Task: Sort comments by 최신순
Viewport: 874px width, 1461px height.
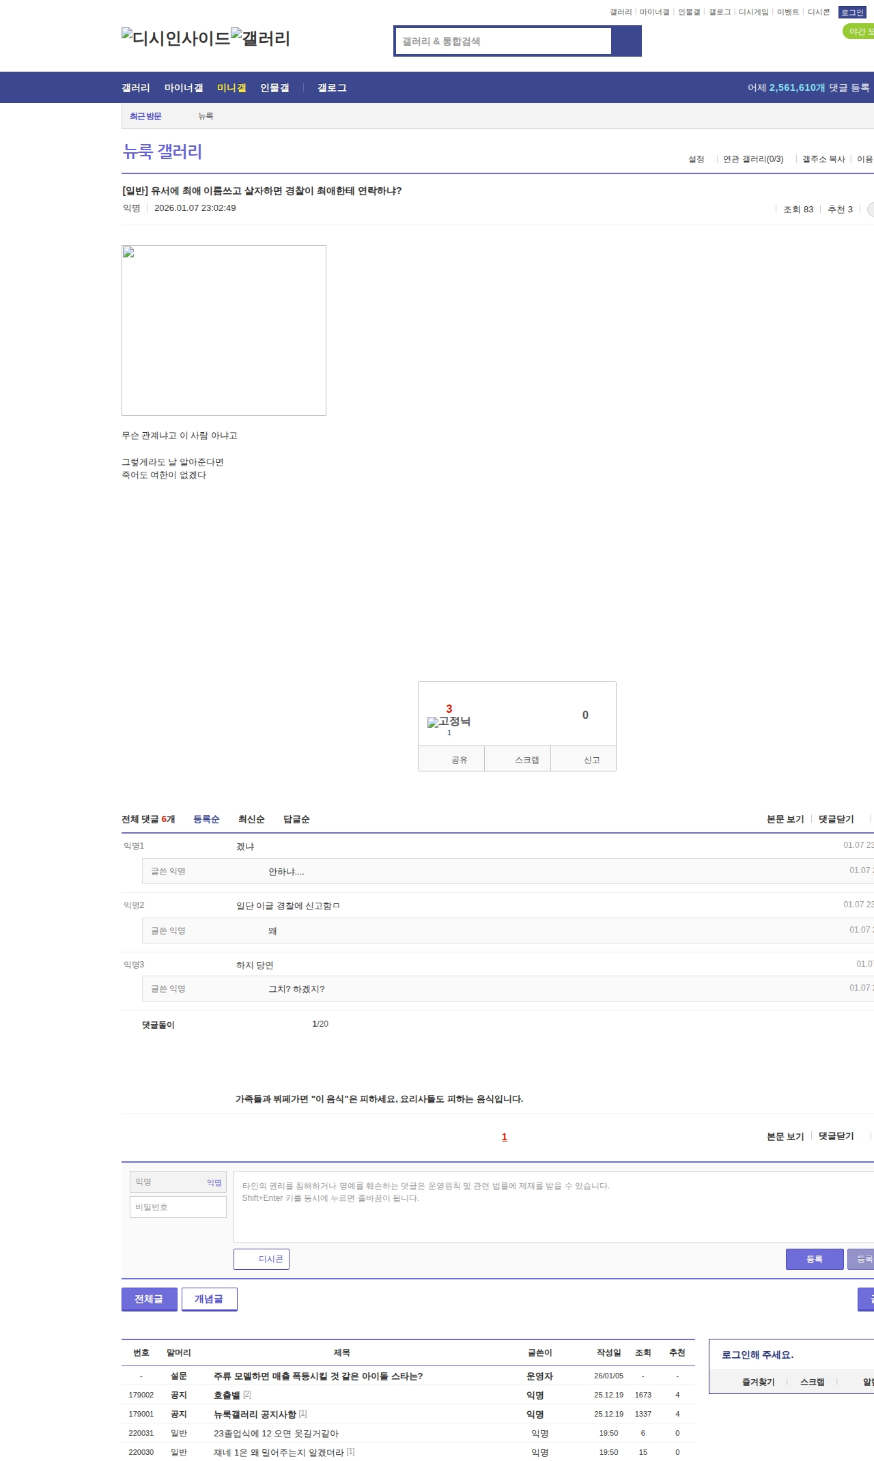Action: pyautogui.click(x=251, y=819)
